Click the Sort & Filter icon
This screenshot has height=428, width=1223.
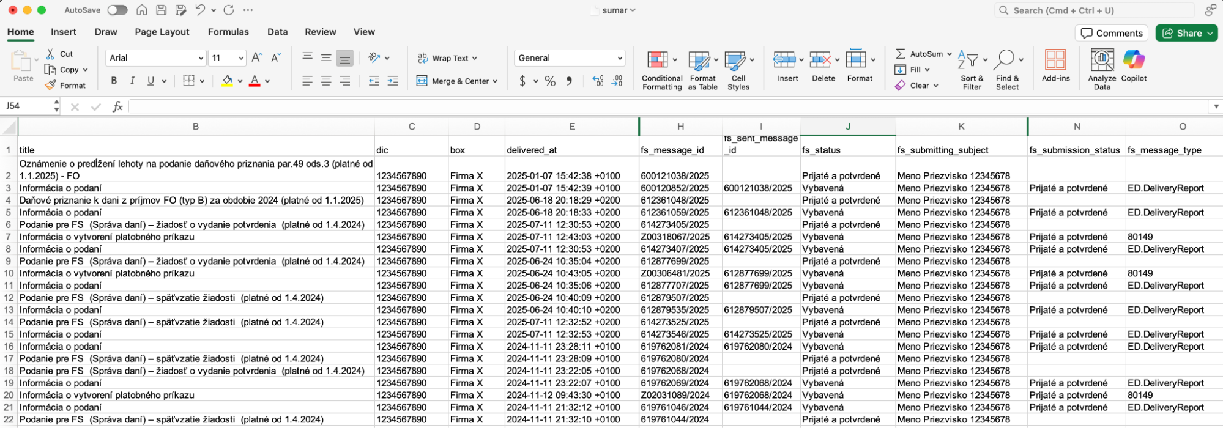click(968, 59)
